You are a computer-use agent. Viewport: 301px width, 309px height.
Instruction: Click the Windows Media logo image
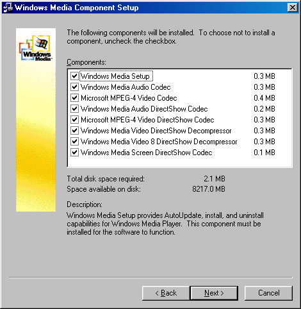click(36, 48)
